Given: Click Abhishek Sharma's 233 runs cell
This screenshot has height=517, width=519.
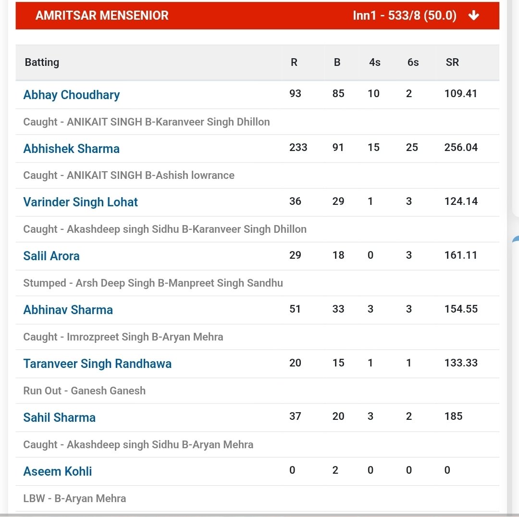Looking at the screenshot, I should [298, 147].
